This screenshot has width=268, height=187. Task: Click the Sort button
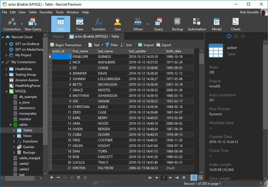click(x=126, y=45)
